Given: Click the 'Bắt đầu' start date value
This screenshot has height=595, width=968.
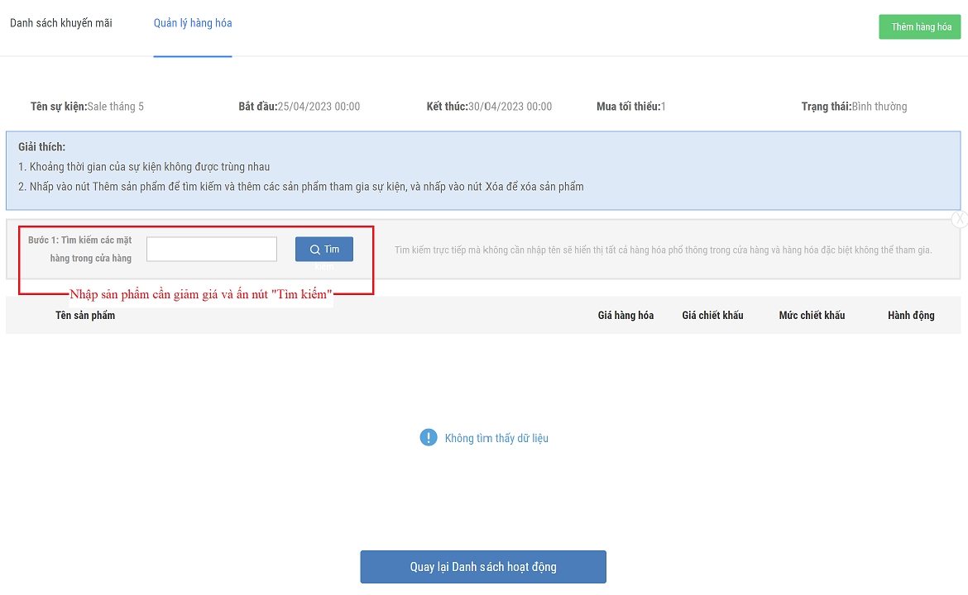Looking at the screenshot, I should click(319, 107).
